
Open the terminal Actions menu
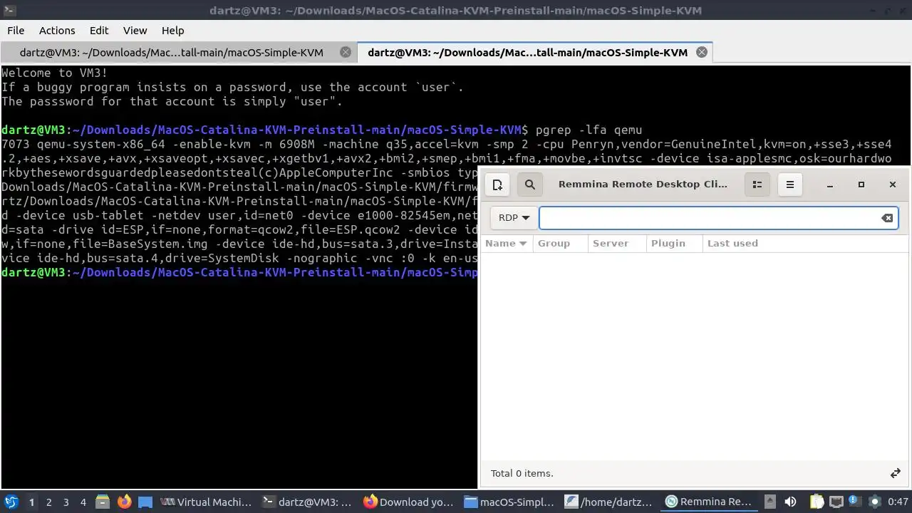57,31
